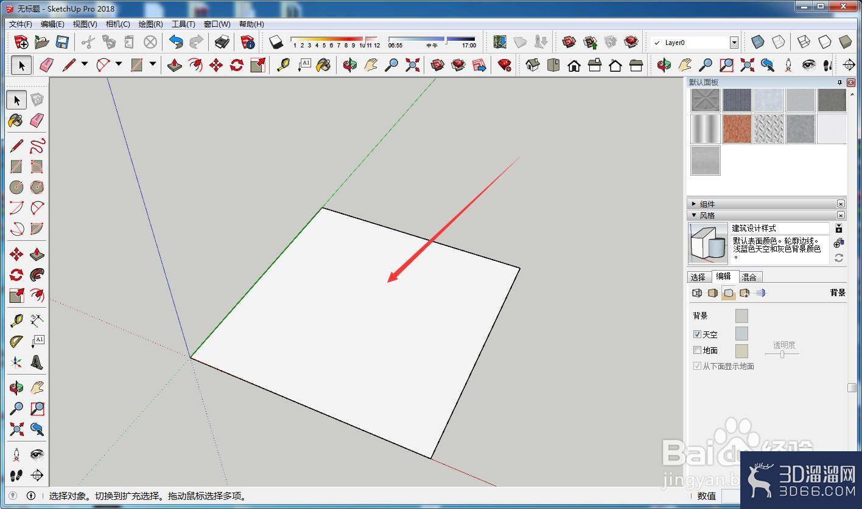The height and width of the screenshot is (509, 862).
Task: Expand the 组件 components panel
Action: pos(695,204)
